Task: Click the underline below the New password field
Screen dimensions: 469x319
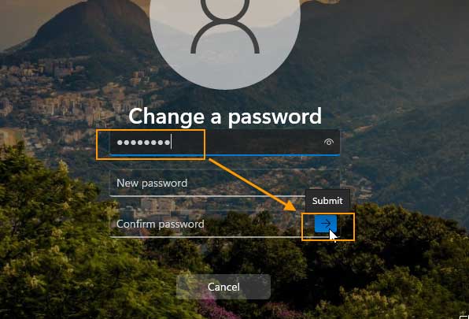Action: (208, 196)
